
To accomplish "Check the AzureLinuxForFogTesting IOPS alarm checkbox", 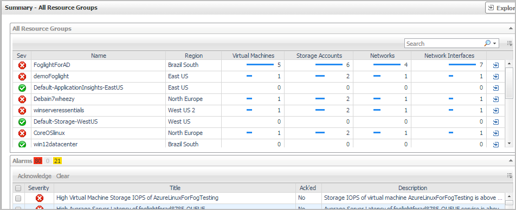I will (x=18, y=198).
